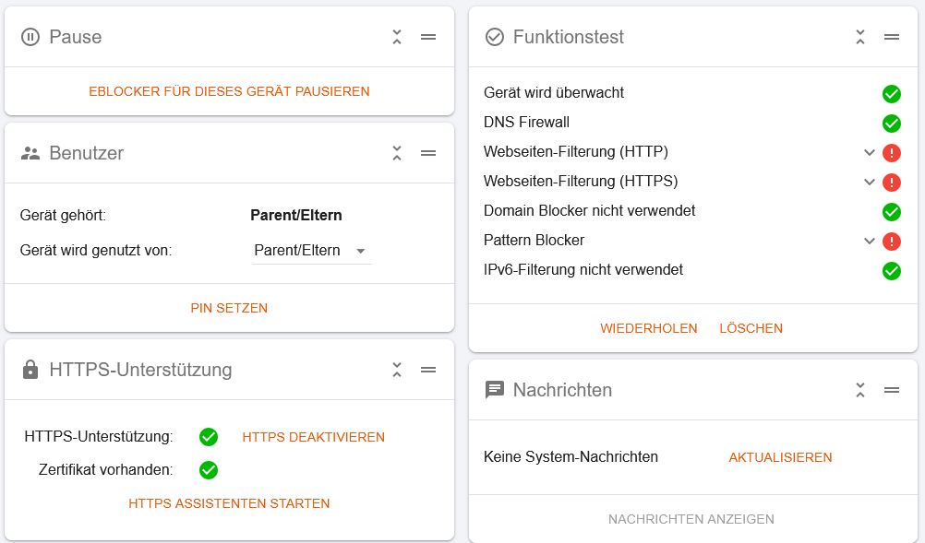Click WIEDERHOLEN to repeat the test
This screenshot has height=543, width=925.
649,328
